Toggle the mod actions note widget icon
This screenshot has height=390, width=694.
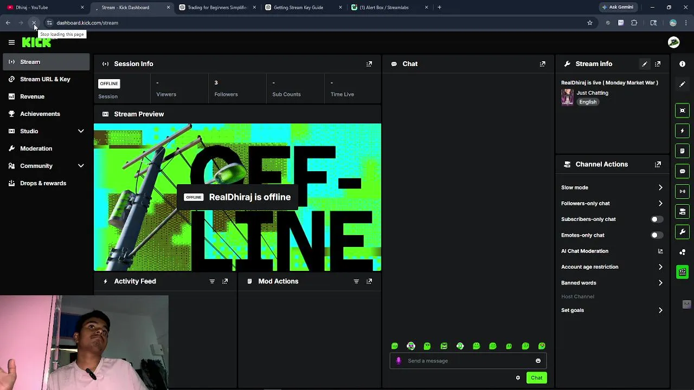(x=683, y=151)
